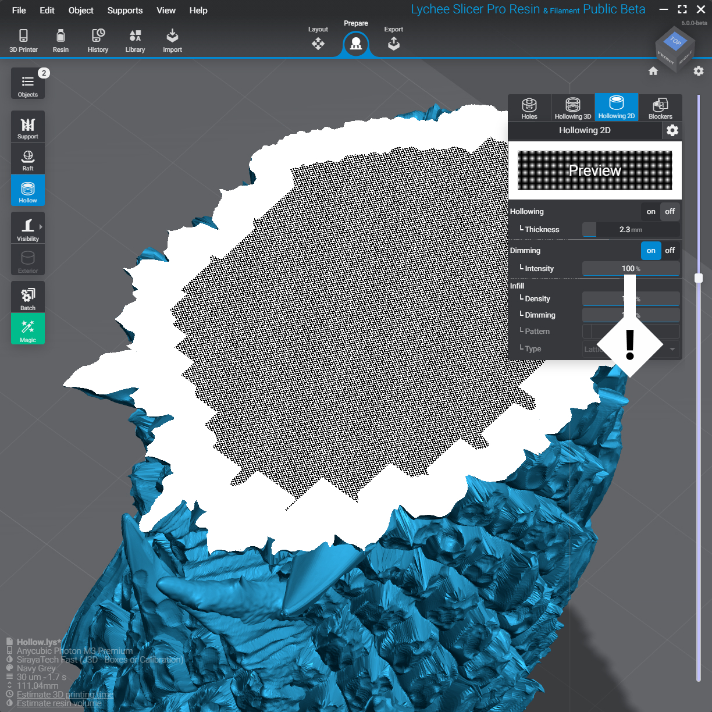Open the Resin settings from the toolbar
This screenshot has height=712, width=712.
click(x=60, y=40)
